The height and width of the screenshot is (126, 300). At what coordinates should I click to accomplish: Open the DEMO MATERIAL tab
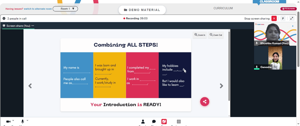pyautogui.click(x=142, y=10)
